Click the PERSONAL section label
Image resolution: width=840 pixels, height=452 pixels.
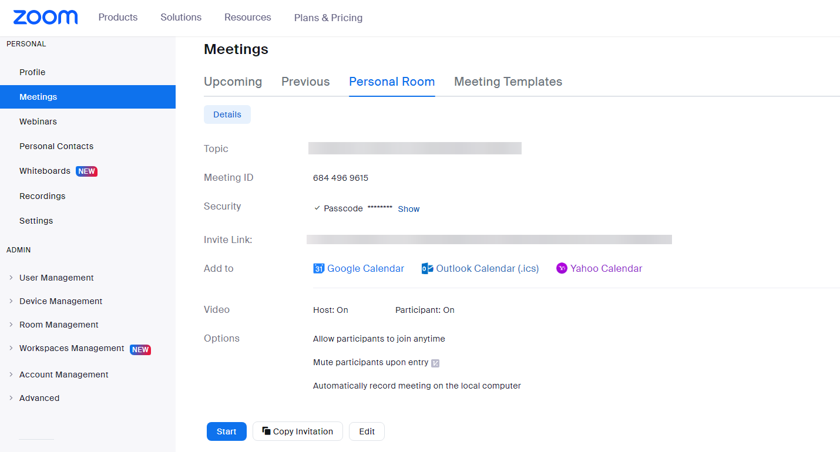tap(26, 44)
